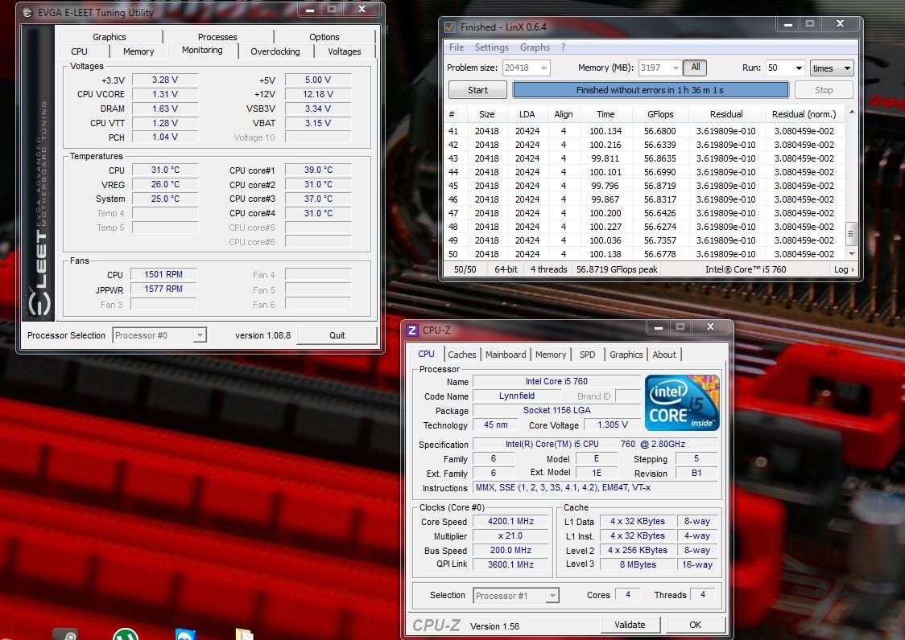This screenshot has width=905, height=640.
Task: Click the LinX results vertical scrollbar thumb
Action: click(851, 233)
